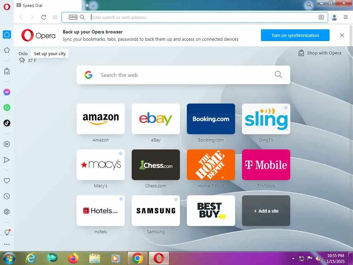The width and height of the screenshot is (353, 265).
Task: Open Settings gear in sidebar
Action: [x=7, y=212]
